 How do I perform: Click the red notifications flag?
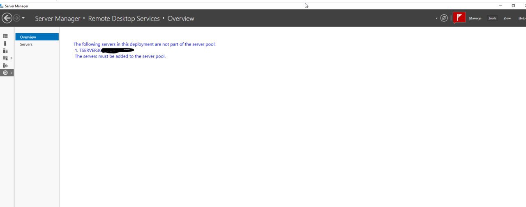(459, 18)
